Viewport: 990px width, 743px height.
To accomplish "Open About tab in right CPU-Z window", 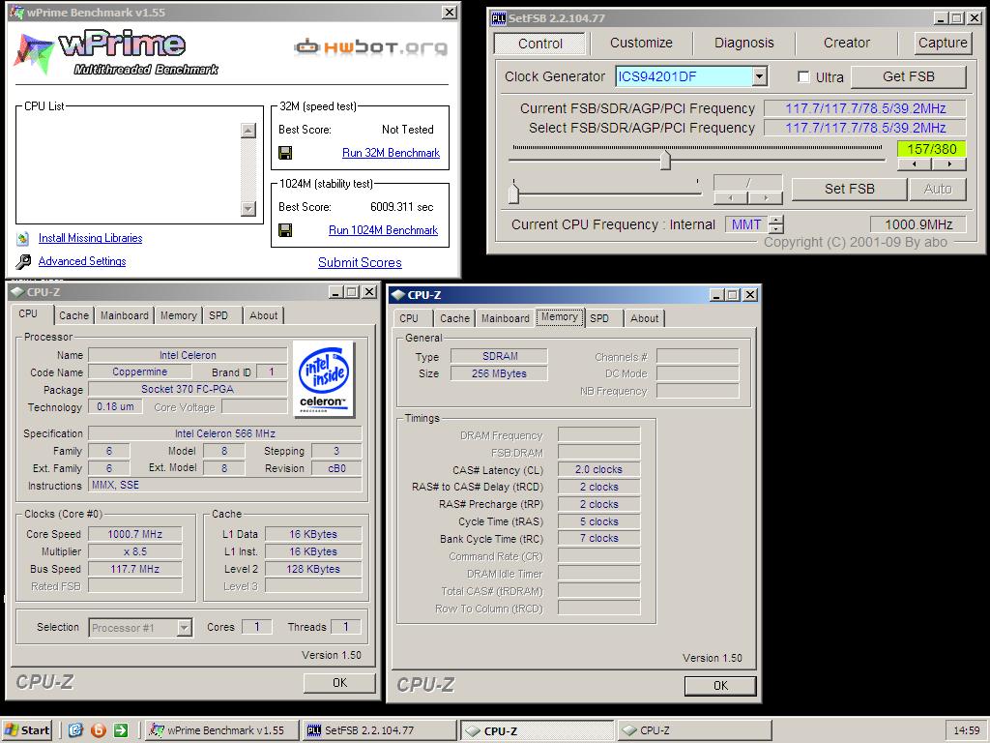I will 644,318.
